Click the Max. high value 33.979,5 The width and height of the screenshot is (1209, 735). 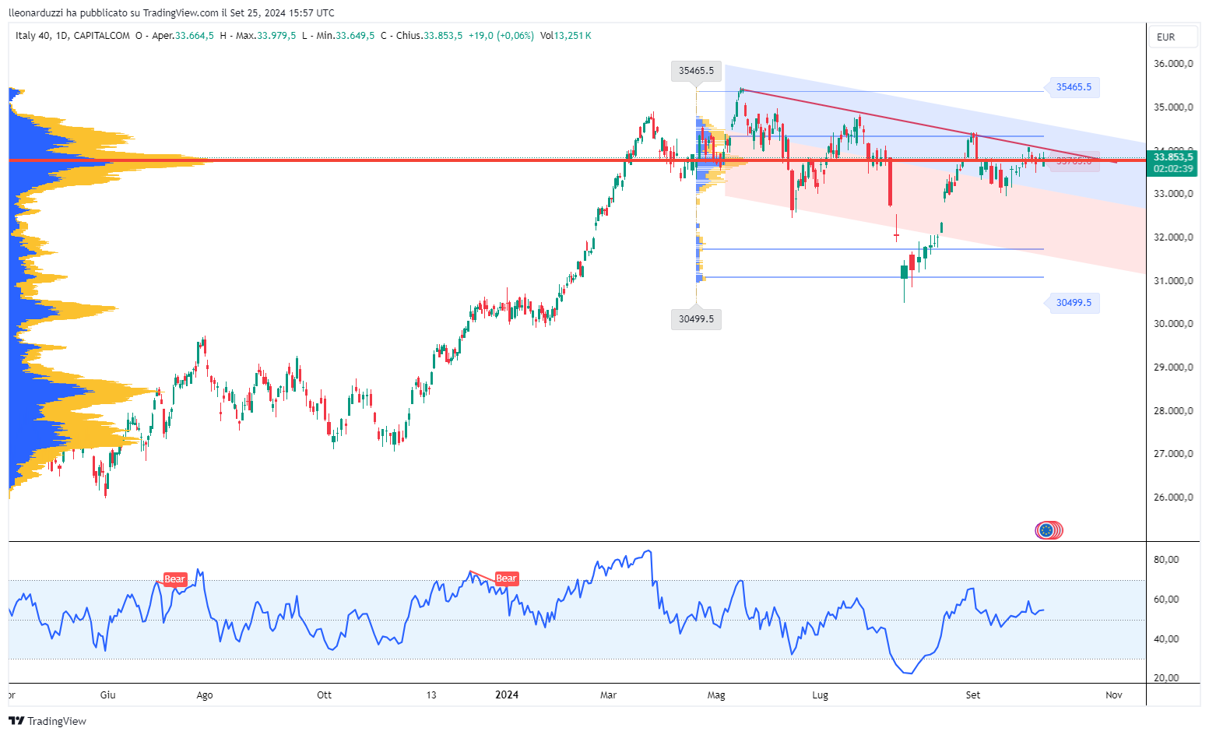point(276,36)
